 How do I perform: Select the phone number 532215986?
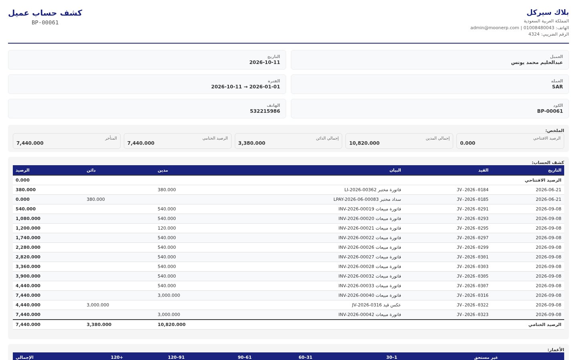pos(265,111)
